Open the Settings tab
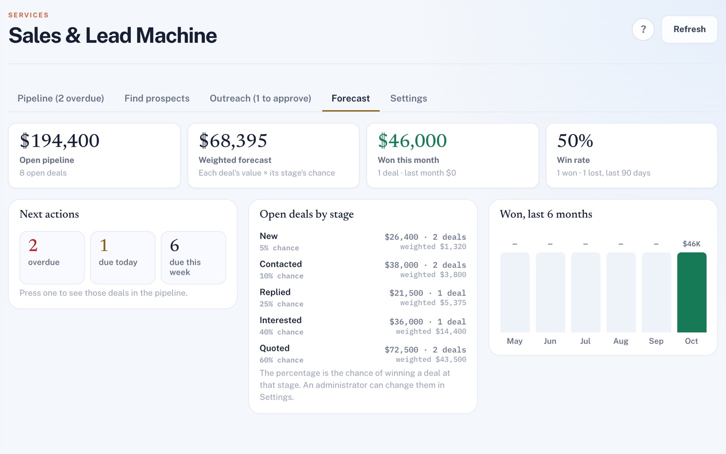This screenshot has height=454, width=726. click(408, 99)
